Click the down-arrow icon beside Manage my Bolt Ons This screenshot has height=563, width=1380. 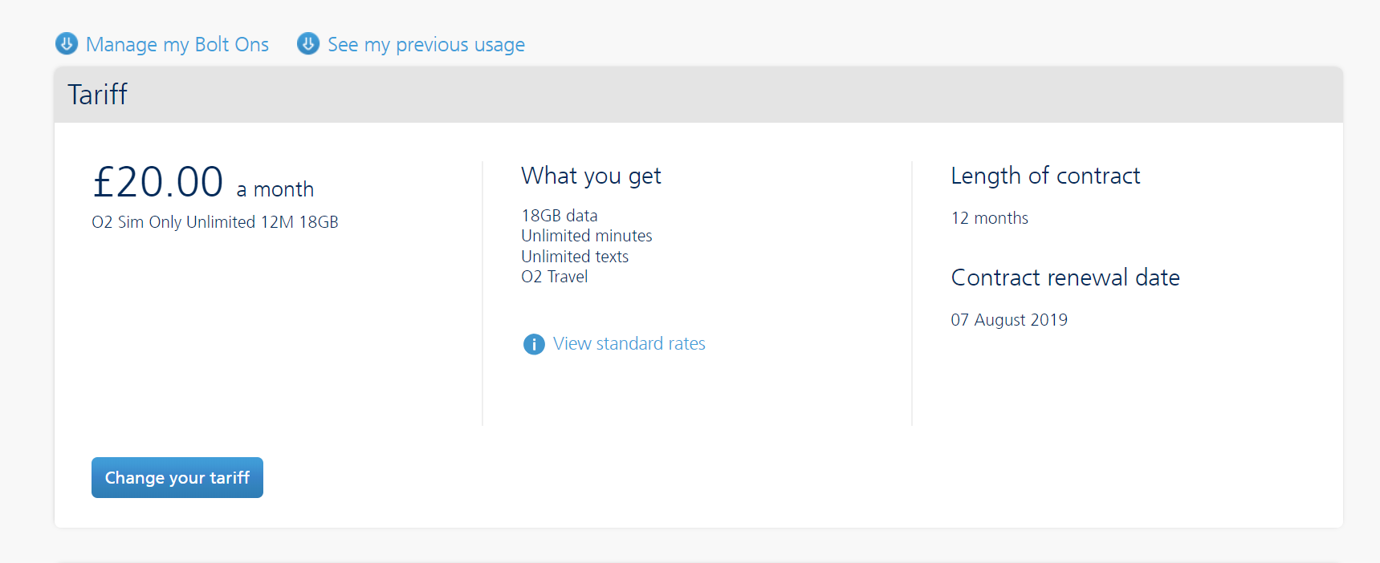tap(67, 43)
